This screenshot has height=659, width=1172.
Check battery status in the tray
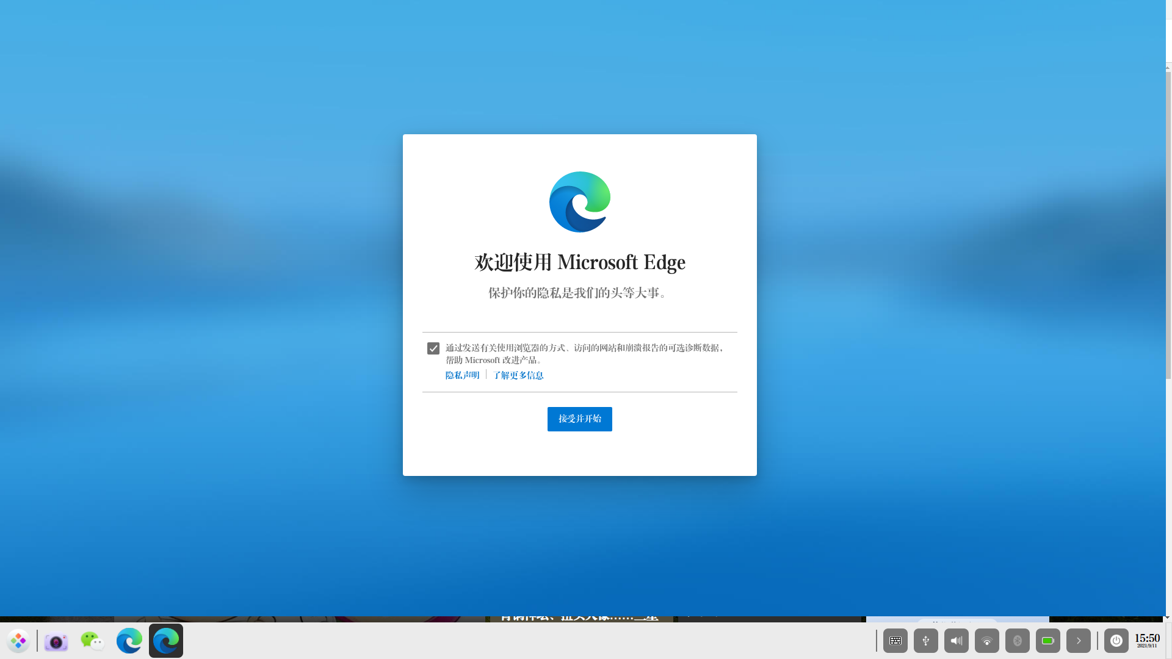(x=1048, y=641)
